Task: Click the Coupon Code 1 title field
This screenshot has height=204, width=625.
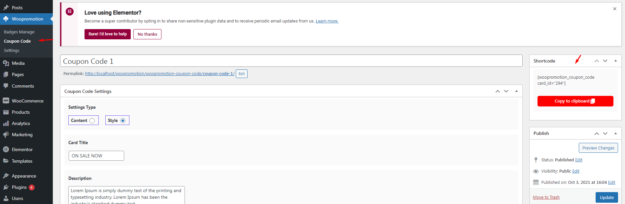Action: [291, 61]
